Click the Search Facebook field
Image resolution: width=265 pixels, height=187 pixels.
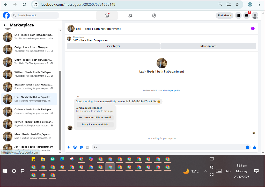pos(35,15)
